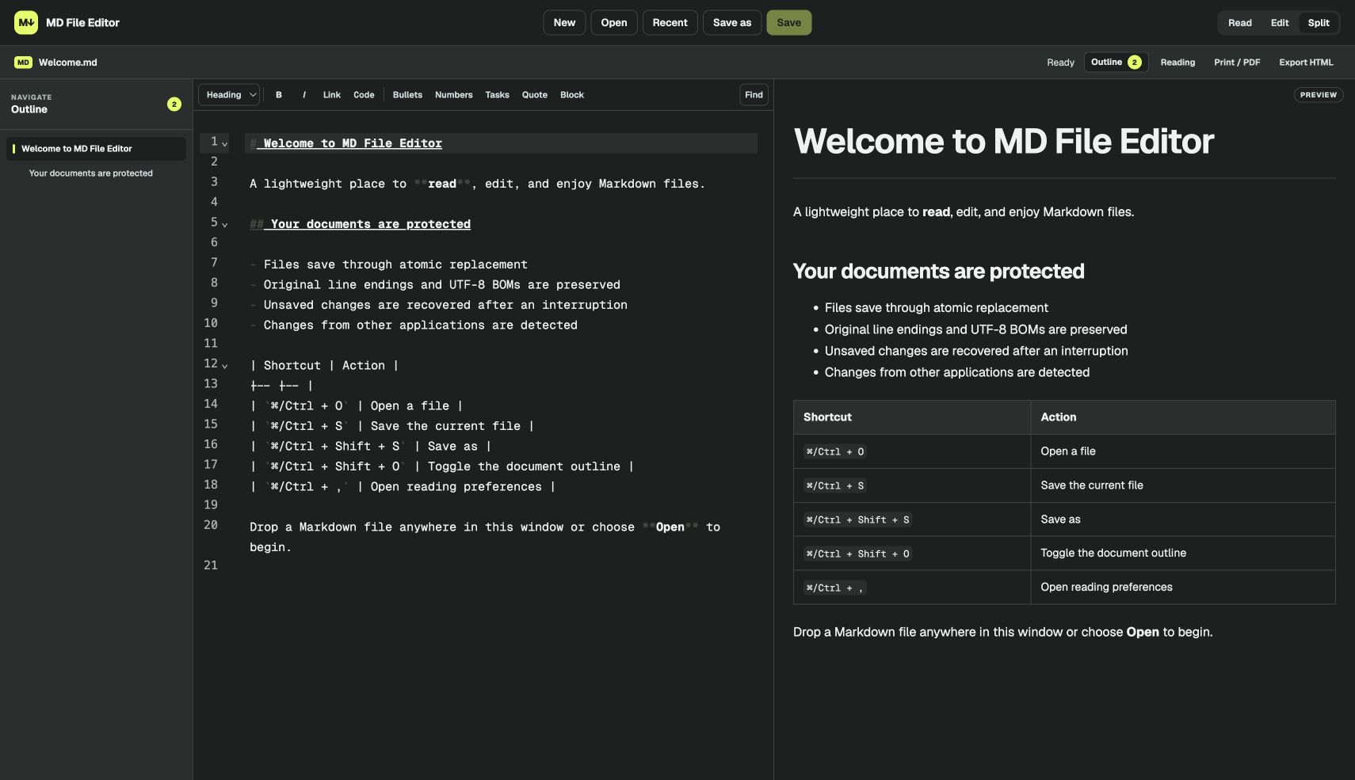The height and width of the screenshot is (780, 1355).
Task: Apply italic with the I button
Action: (304, 95)
